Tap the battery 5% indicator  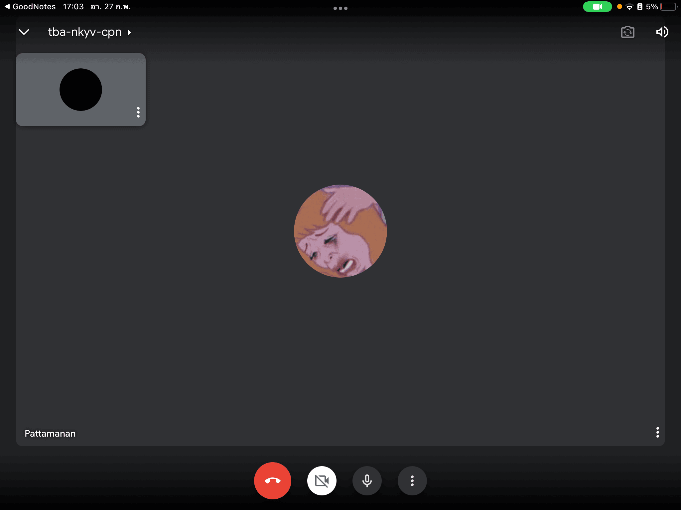pyautogui.click(x=661, y=7)
